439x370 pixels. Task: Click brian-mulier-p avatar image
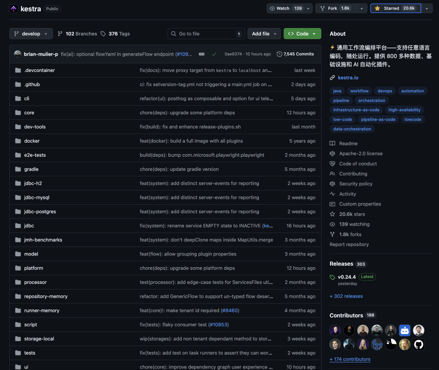click(x=17, y=54)
